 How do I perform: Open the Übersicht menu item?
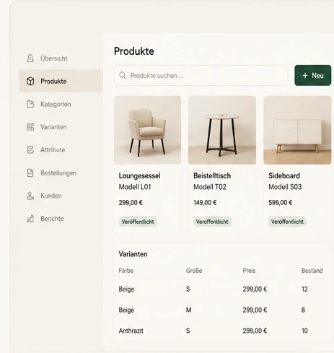[x=61, y=58]
